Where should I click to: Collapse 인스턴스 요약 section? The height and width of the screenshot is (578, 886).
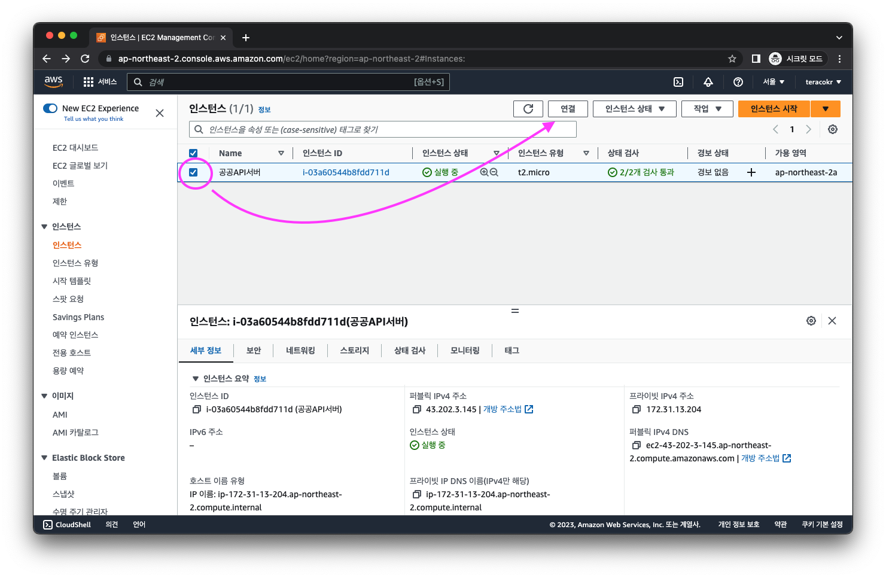195,379
